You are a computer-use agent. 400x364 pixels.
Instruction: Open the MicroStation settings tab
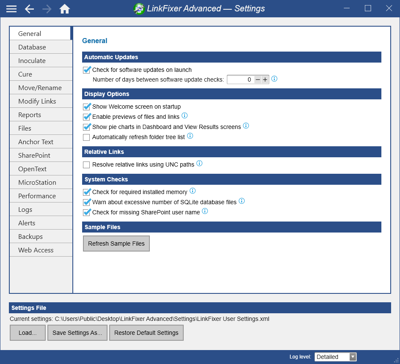click(41, 182)
